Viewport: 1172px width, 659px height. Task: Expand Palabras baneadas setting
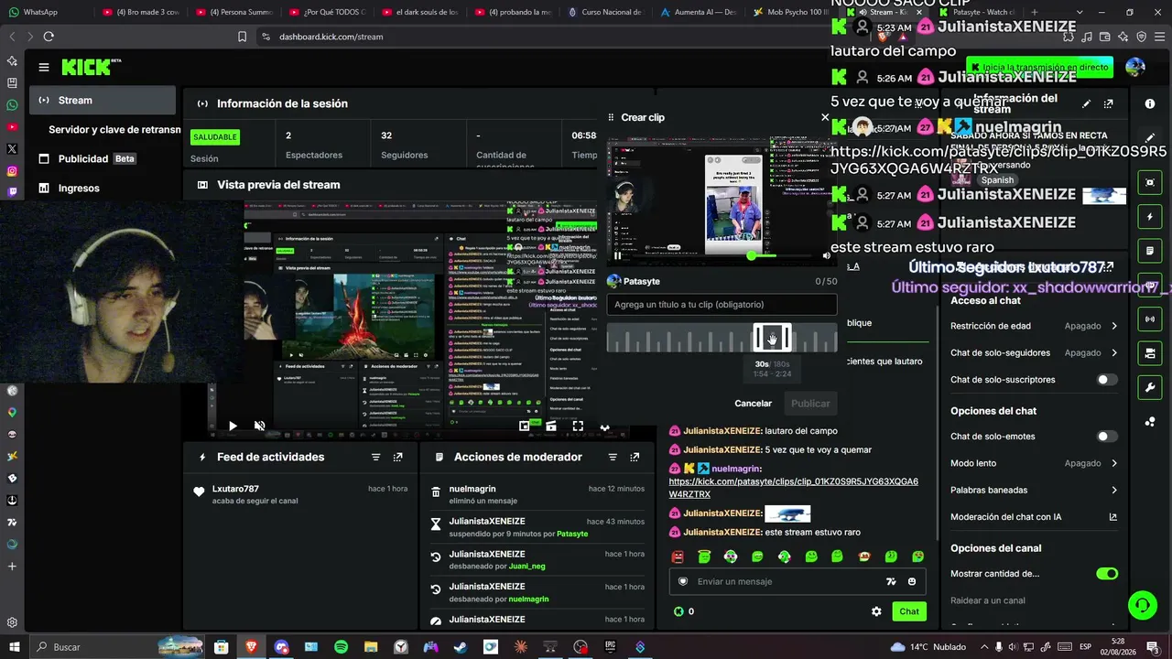[x=1034, y=490]
